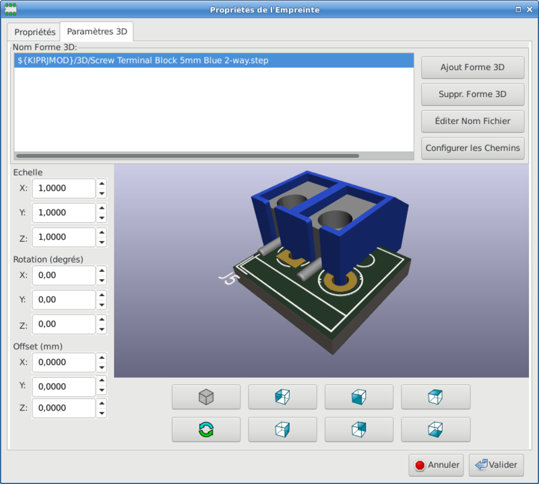
Task: Focus the Rotation Z input field
Action: (x=63, y=324)
